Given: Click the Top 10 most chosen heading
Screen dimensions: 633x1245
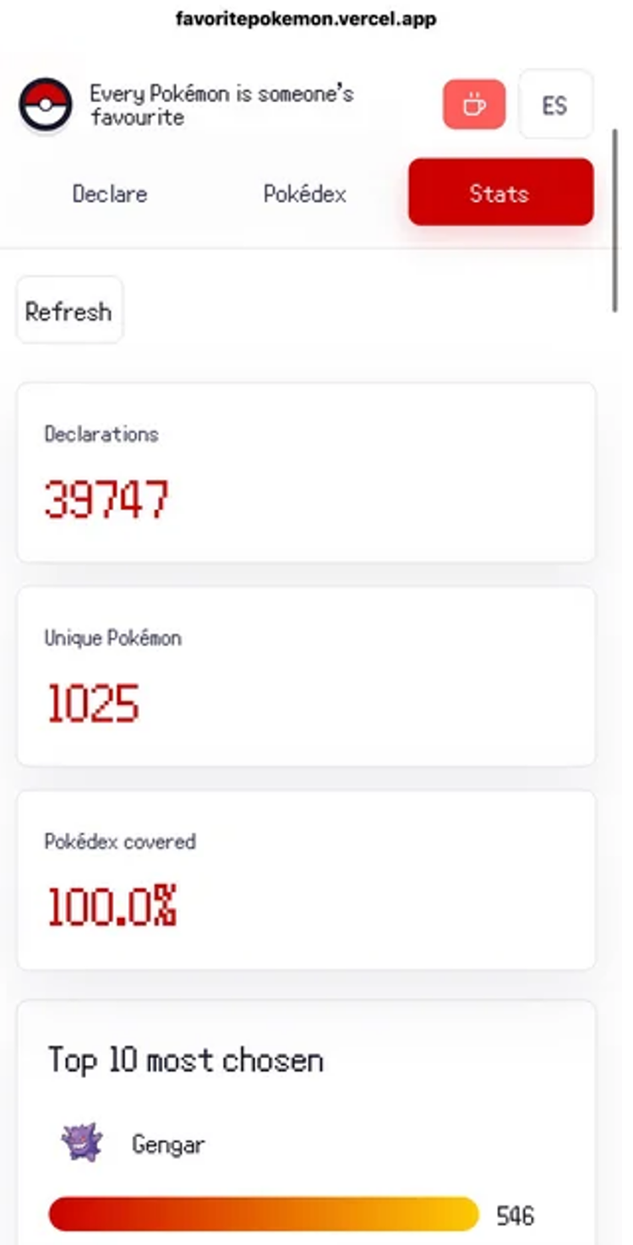Looking at the screenshot, I should click(x=186, y=1060).
